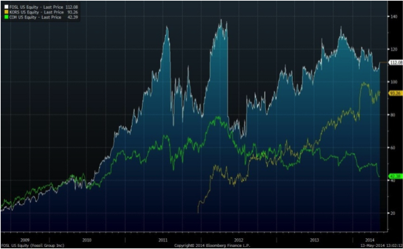
Task: Click the 2013 year label
Action: pos(315,240)
